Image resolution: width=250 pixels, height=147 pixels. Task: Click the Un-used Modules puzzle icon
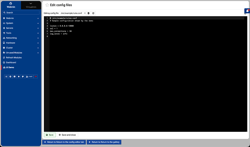4,53
